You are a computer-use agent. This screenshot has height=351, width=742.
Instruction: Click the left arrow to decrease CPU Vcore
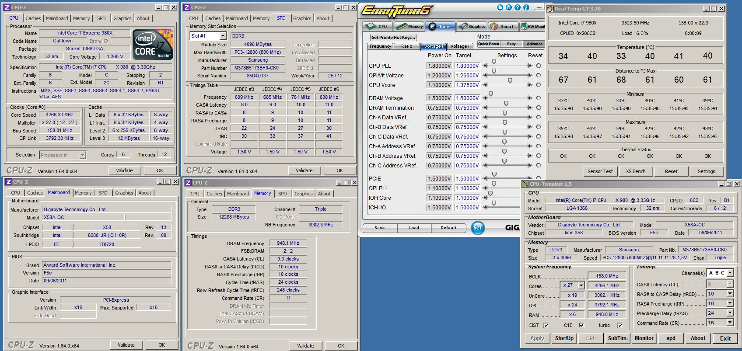(x=485, y=85)
